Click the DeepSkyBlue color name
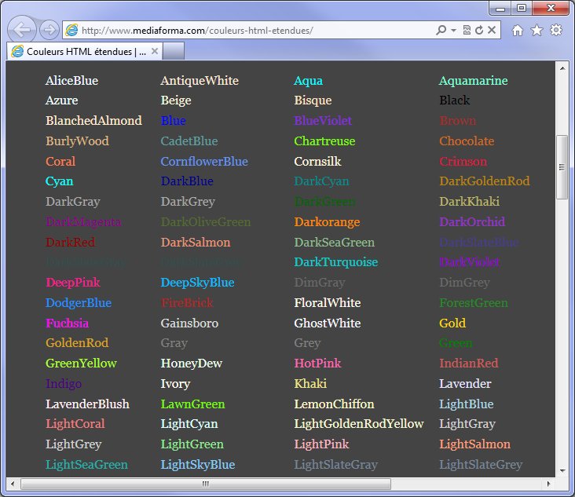575x497 pixels. tap(197, 283)
